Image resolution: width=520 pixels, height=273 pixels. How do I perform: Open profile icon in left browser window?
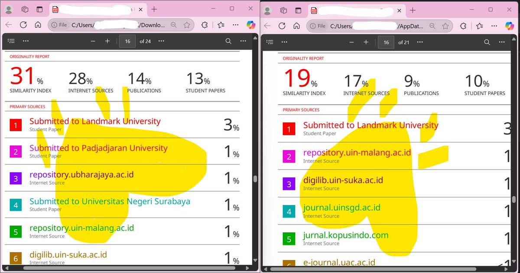(9, 9)
